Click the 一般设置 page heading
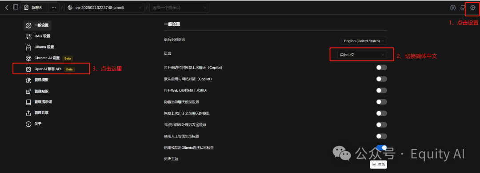Image resolution: width=480 pixels, height=173 pixels. 172,24
